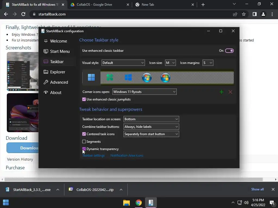Screen dimensions: 278x208
Task: Open Chrome profile icon
Action: [x=263, y=14]
